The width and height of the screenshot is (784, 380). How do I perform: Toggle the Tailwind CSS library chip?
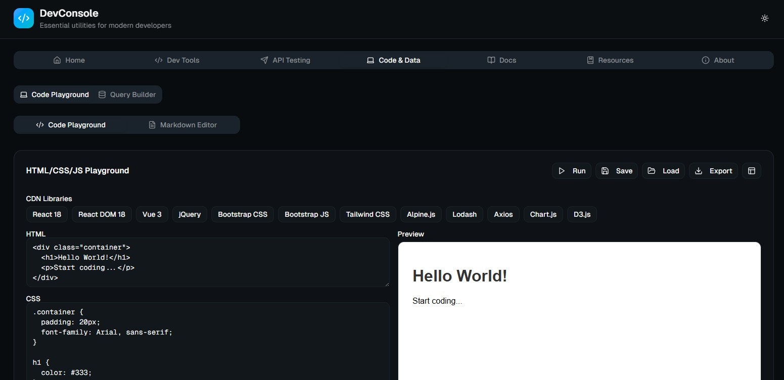[x=367, y=214]
